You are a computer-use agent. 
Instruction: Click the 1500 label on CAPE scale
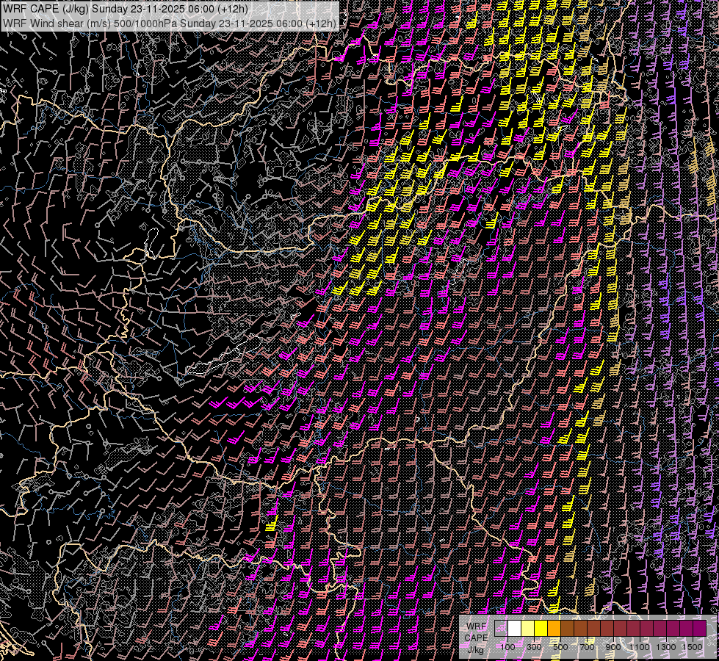693,647
